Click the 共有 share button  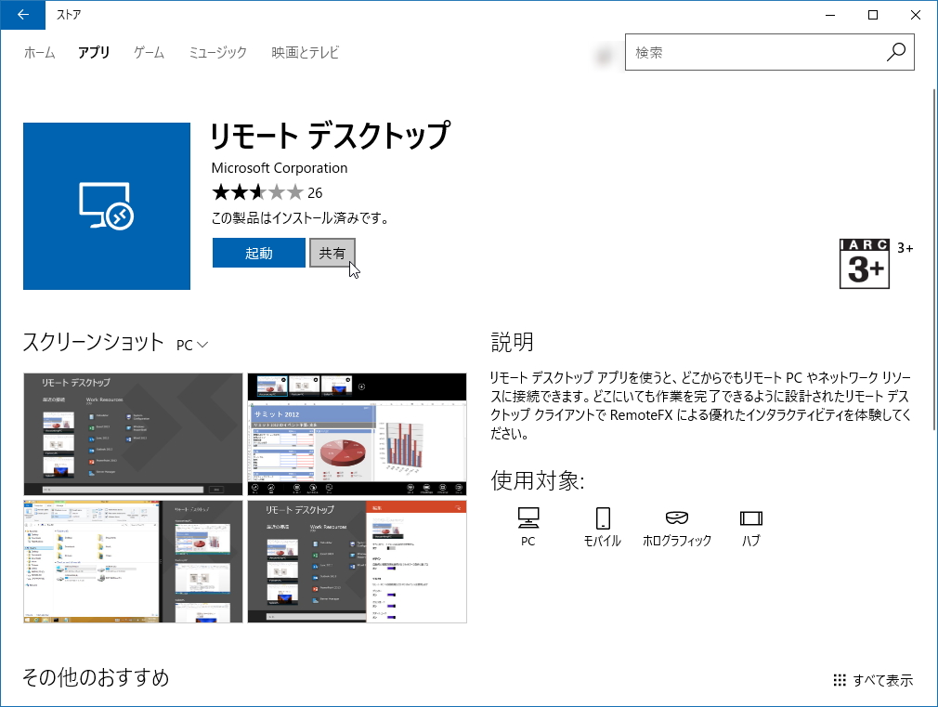coord(332,252)
